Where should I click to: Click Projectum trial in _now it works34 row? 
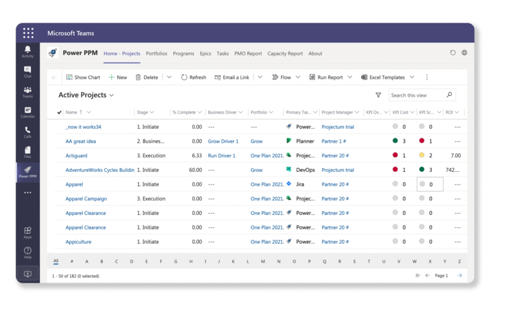point(338,127)
